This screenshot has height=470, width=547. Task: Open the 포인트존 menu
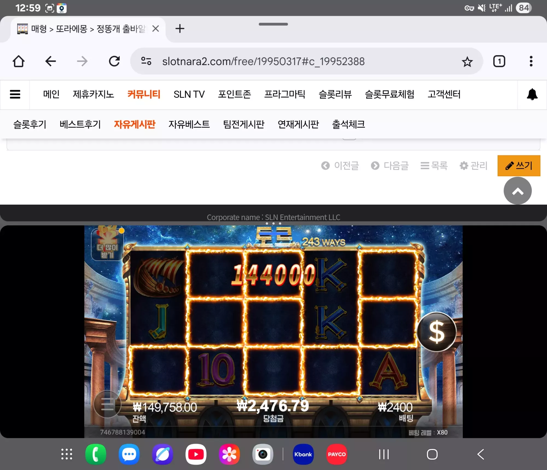pyautogui.click(x=234, y=94)
